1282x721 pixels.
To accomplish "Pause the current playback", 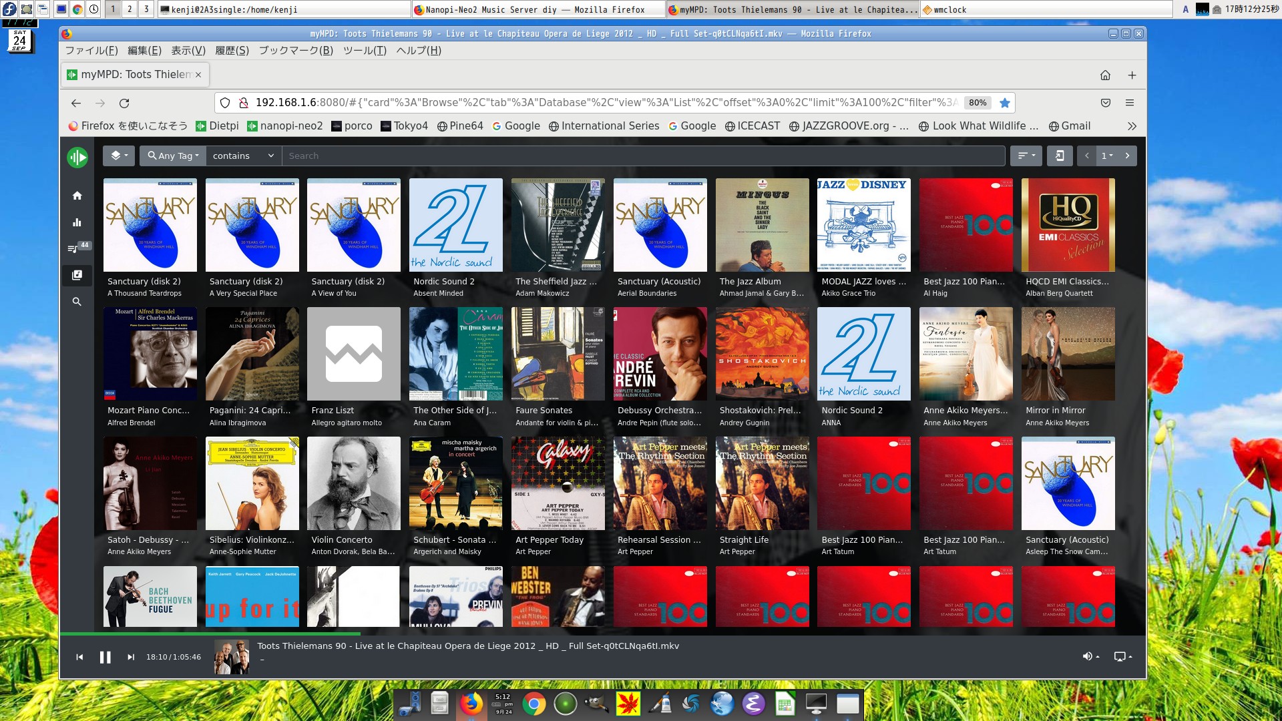I will click(105, 657).
